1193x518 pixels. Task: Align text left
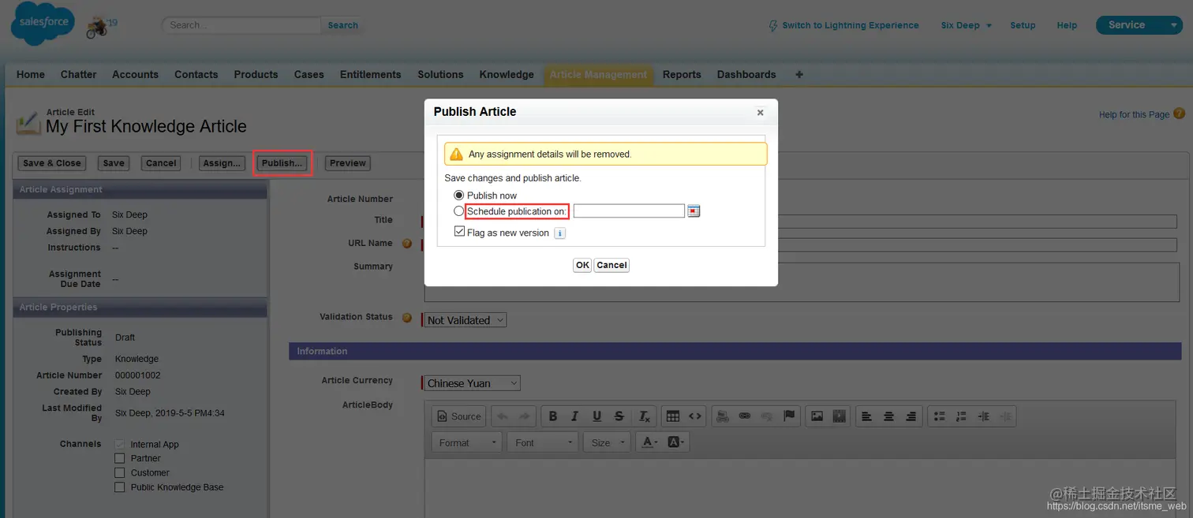pyautogui.click(x=867, y=416)
